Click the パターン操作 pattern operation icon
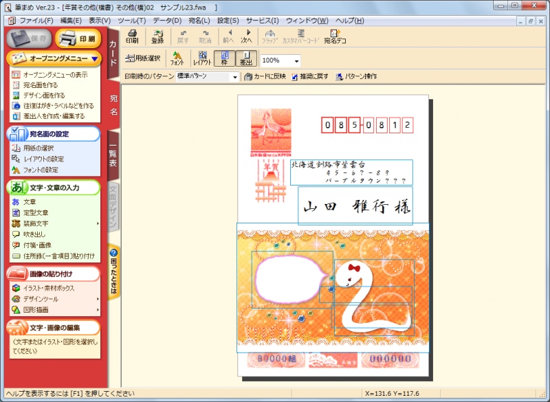This screenshot has height=402, width=550. click(356, 76)
